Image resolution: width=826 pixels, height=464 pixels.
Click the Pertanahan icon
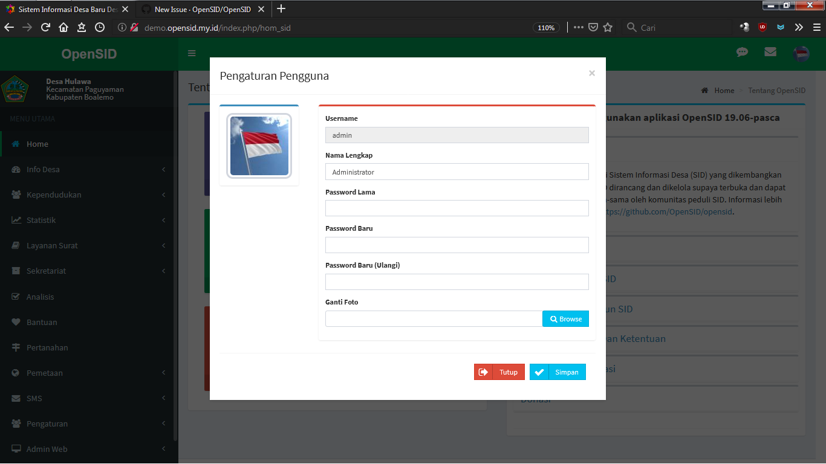(x=17, y=347)
